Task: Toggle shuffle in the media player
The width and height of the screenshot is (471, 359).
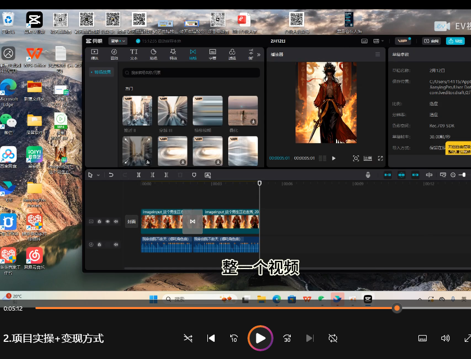Action: click(x=188, y=338)
